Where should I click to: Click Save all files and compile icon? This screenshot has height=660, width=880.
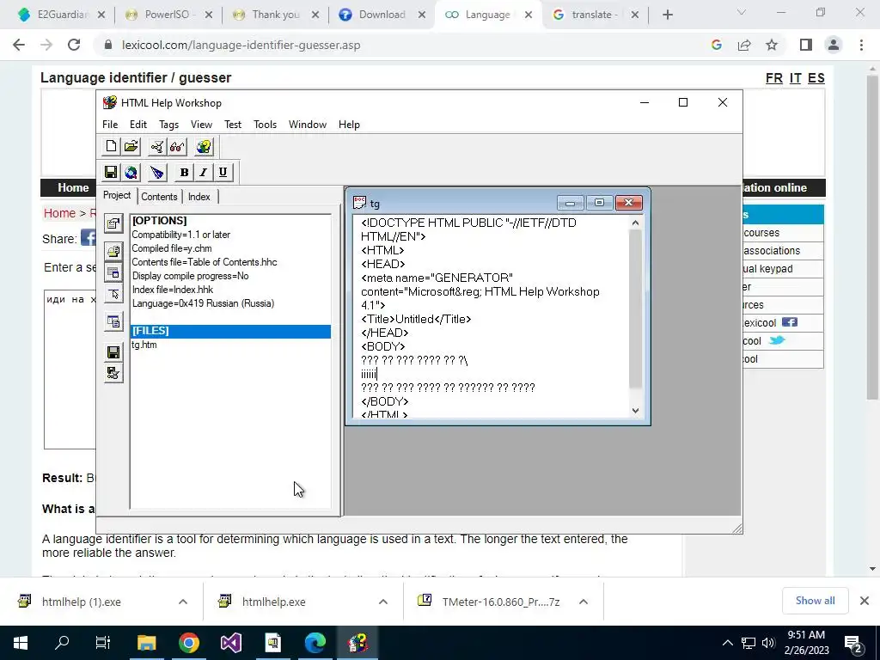coord(113,373)
